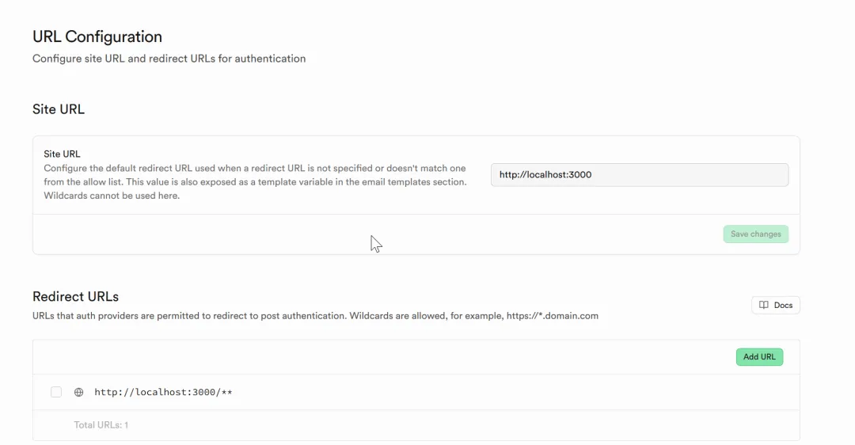Click the Redirect URLs section heading
The width and height of the screenshot is (855, 445).
[x=75, y=296]
